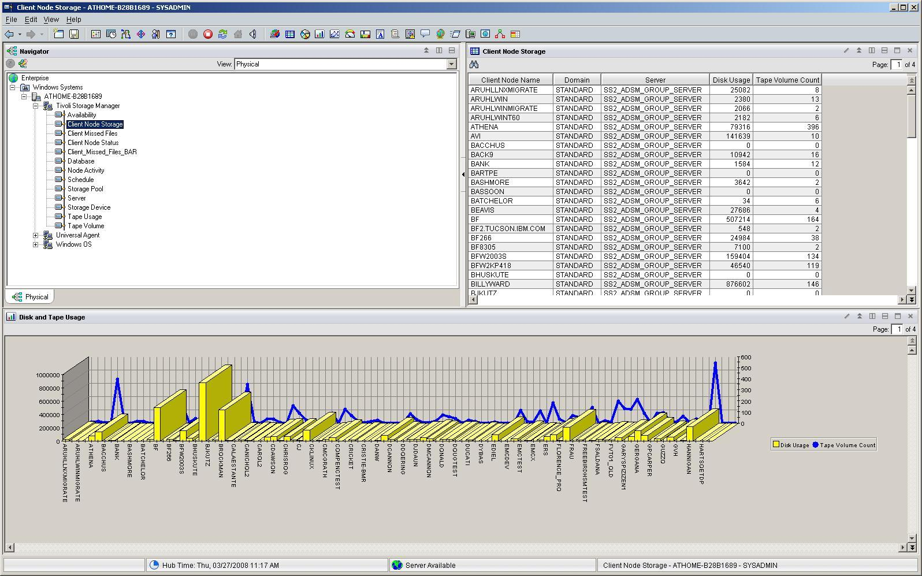Select the Linear gauge view icon
Screen dimensions: 922x576
tap(365, 34)
